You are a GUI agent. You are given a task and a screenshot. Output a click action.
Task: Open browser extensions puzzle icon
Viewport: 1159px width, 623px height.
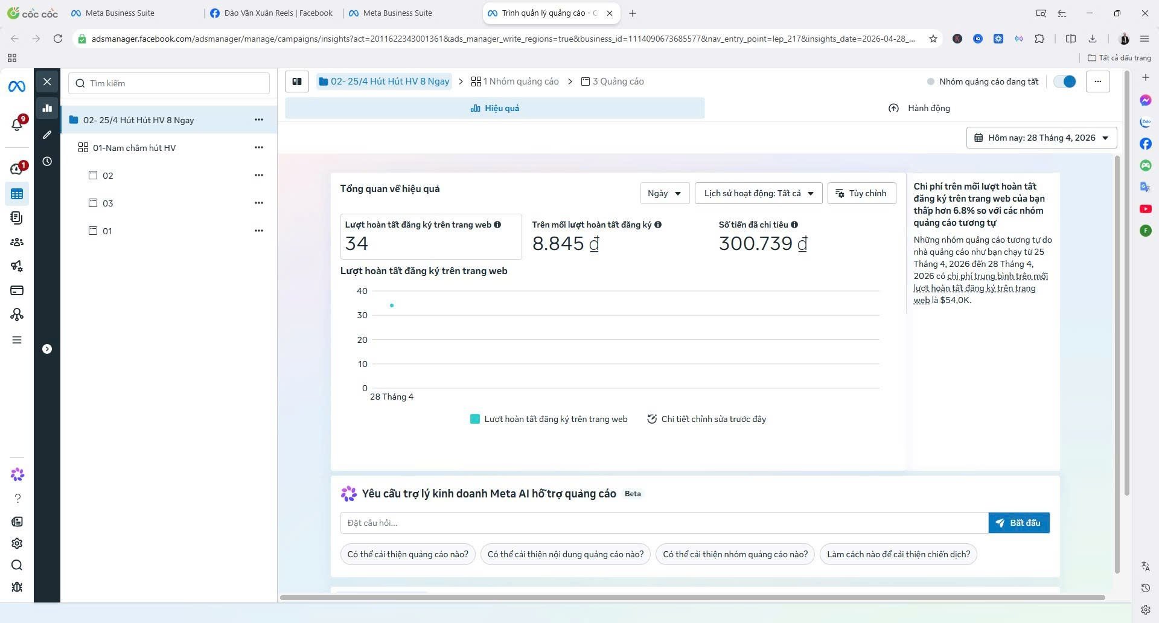tap(1039, 39)
